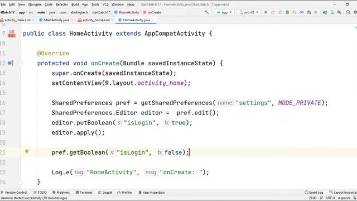Screen dimensions: 357x201
Task: Run the app with the green play button
Action: [266, 12]
